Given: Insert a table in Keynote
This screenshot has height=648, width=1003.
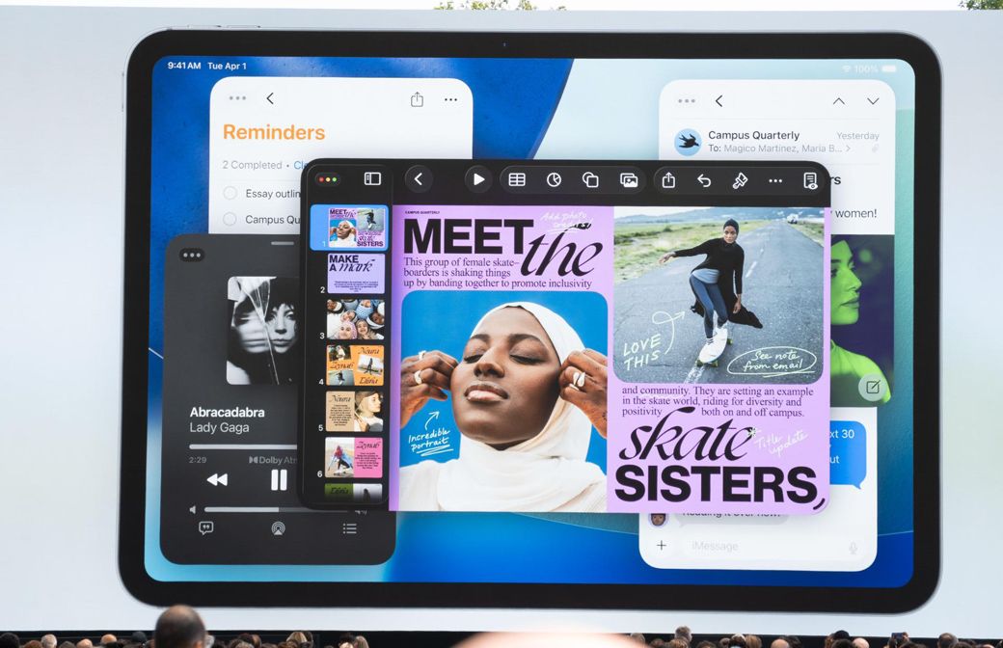Looking at the screenshot, I should (x=517, y=179).
